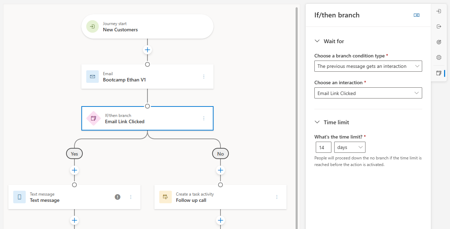The image size is (450, 229).
Task: Open the goal target icon in sidebar
Action: click(x=439, y=42)
